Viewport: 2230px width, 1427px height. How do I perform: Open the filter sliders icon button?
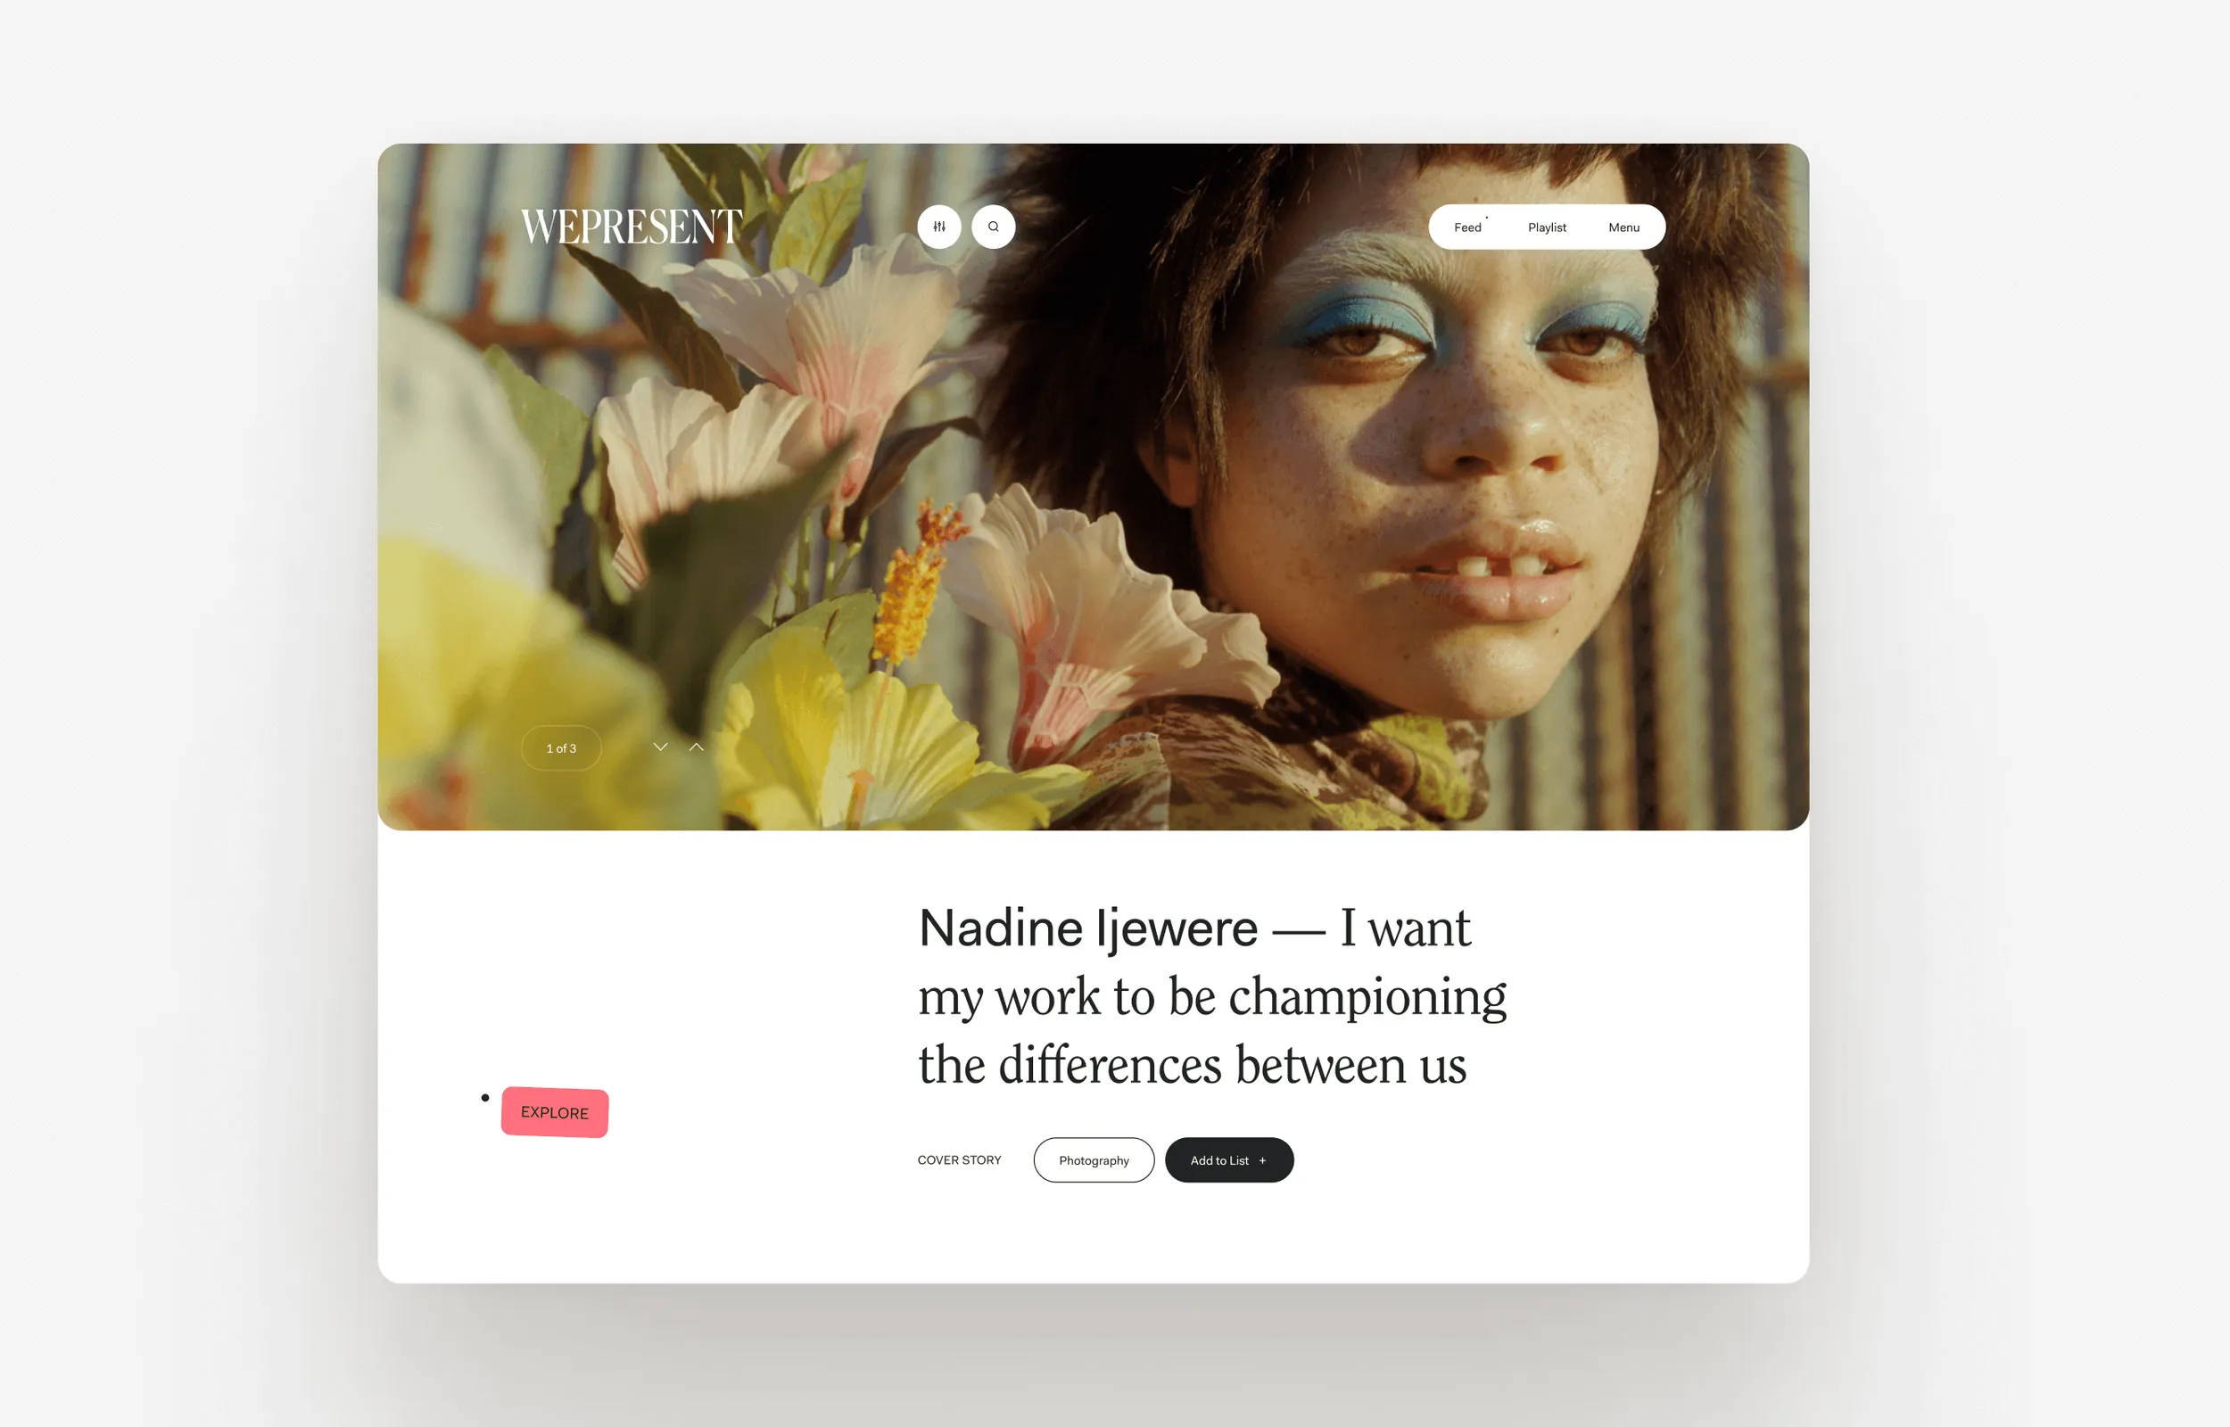(938, 227)
